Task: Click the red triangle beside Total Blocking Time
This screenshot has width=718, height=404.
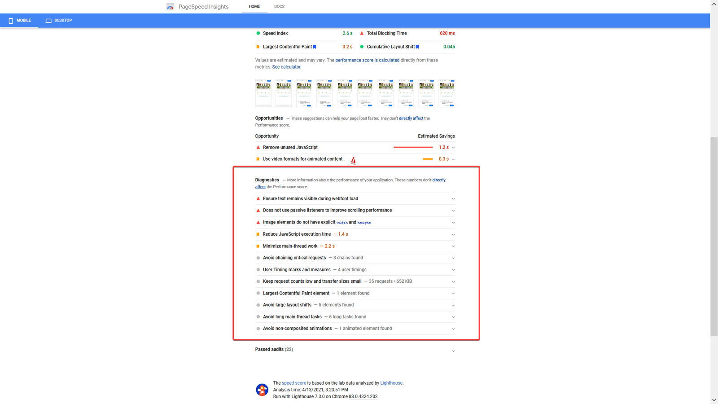Action: [362, 33]
